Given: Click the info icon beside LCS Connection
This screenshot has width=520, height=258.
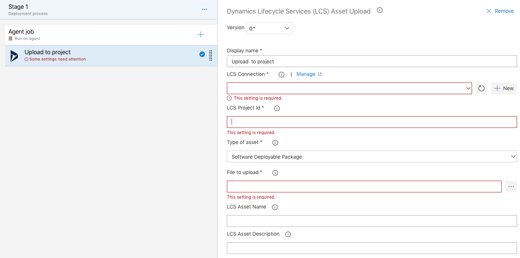Looking at the screenshot, I should pyautogui.click(x=281, y=74).
